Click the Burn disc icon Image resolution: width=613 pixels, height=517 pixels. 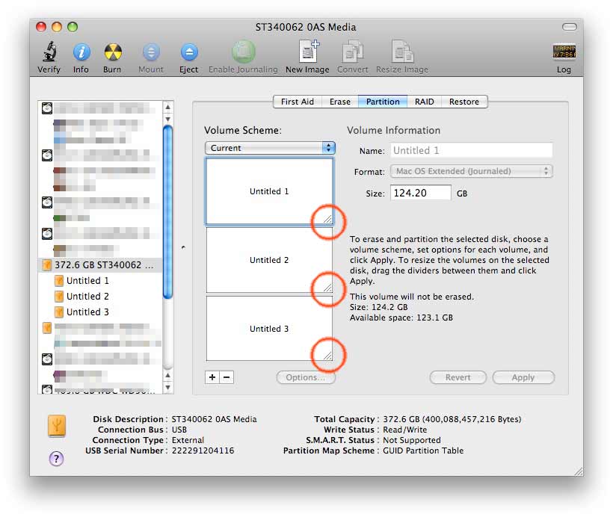(113, 52)
